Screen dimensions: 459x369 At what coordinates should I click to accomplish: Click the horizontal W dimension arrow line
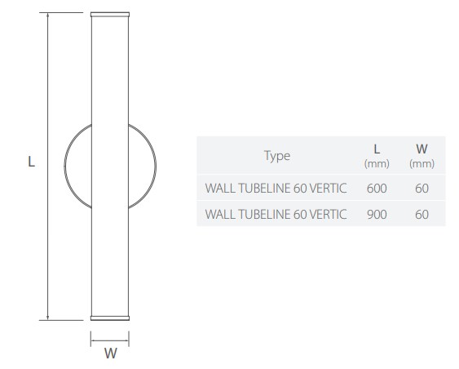tap(110, 340)
